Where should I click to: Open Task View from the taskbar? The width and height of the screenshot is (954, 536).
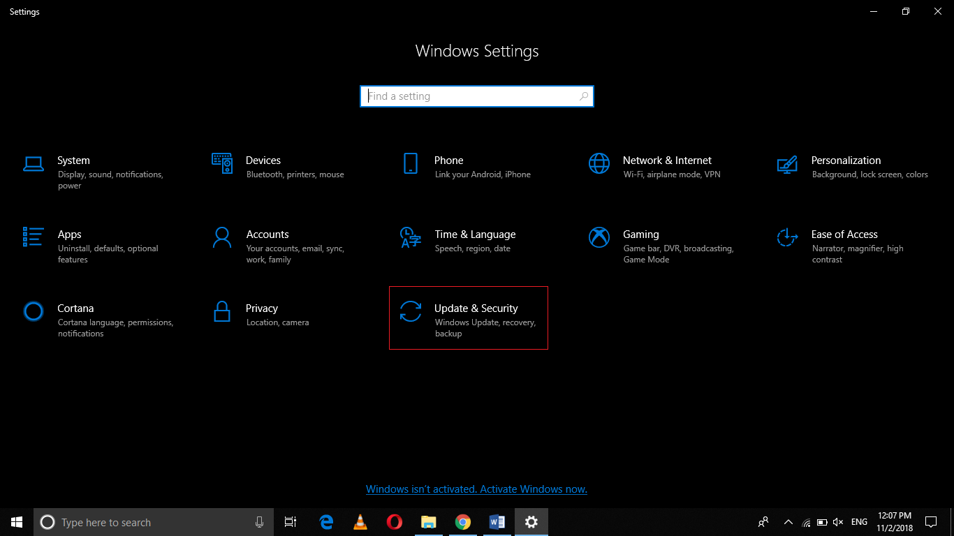click(291, 521)
